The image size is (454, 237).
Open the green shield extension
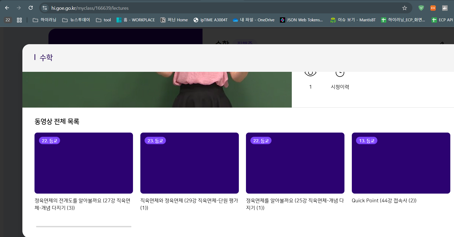421,8
